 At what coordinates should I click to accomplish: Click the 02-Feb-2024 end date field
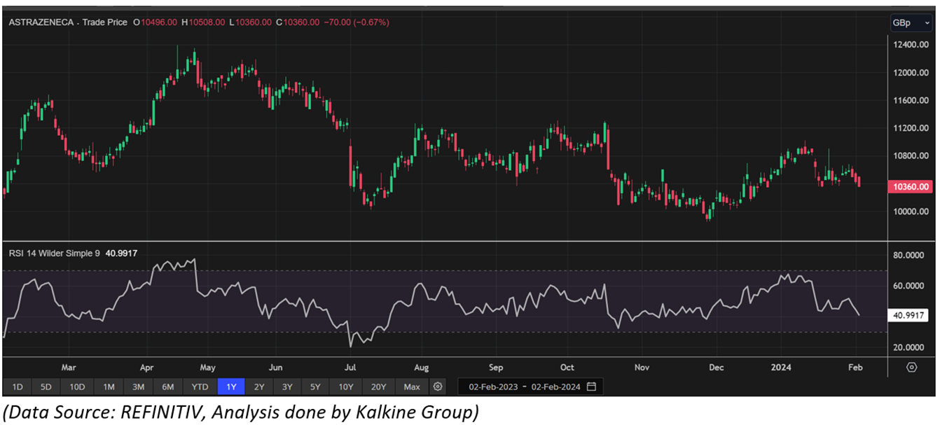coord(557,386)
